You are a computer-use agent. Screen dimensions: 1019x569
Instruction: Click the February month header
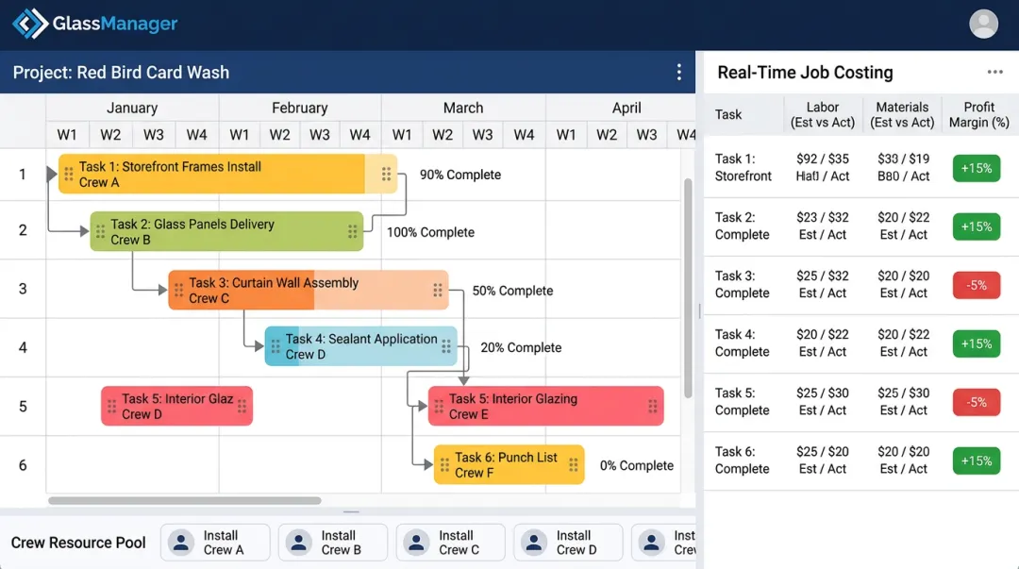[x=300, y=108]
